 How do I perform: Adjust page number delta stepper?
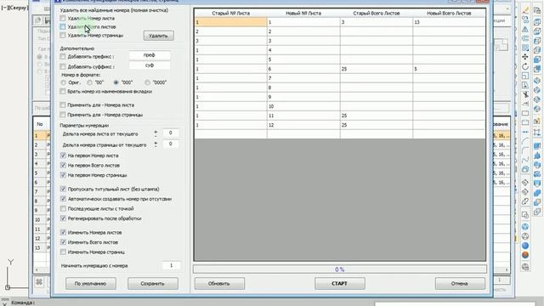click(x=156, y=144)
